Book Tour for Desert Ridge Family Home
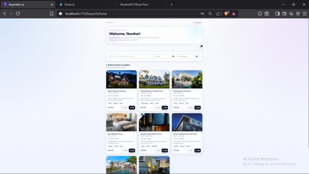Viewport: 309px width, 174px height. 132,108
